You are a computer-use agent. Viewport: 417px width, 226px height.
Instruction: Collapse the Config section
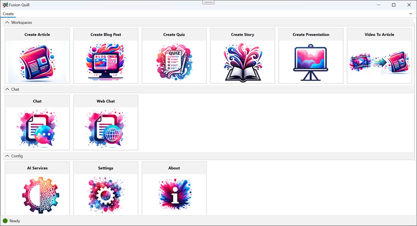point(7,156)
